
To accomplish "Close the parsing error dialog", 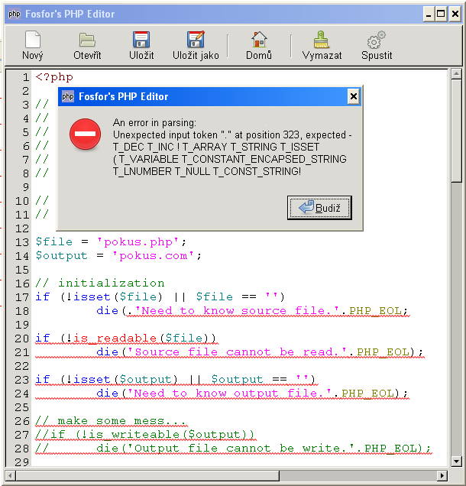I will click(x=354, y=97).
